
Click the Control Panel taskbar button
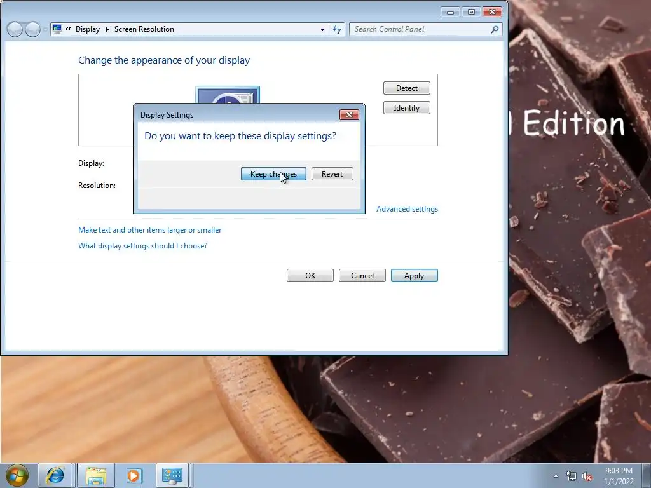point(172,475)
